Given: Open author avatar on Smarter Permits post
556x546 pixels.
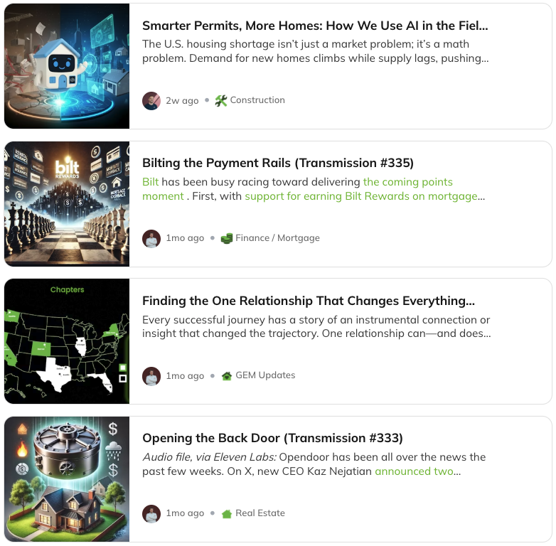Looking at the screenshot, I should click(x=151, y=101).
